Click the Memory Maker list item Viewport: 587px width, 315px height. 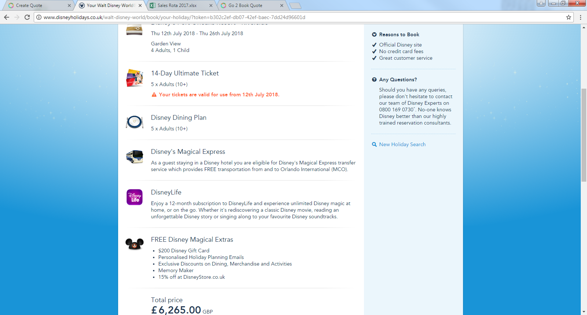(176, 270)
